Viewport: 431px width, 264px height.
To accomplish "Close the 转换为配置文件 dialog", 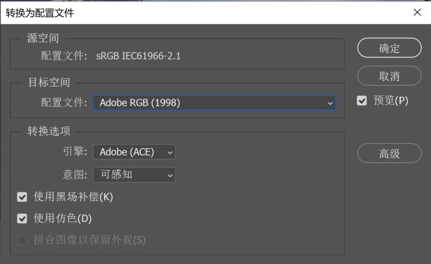I will [417, 13].
